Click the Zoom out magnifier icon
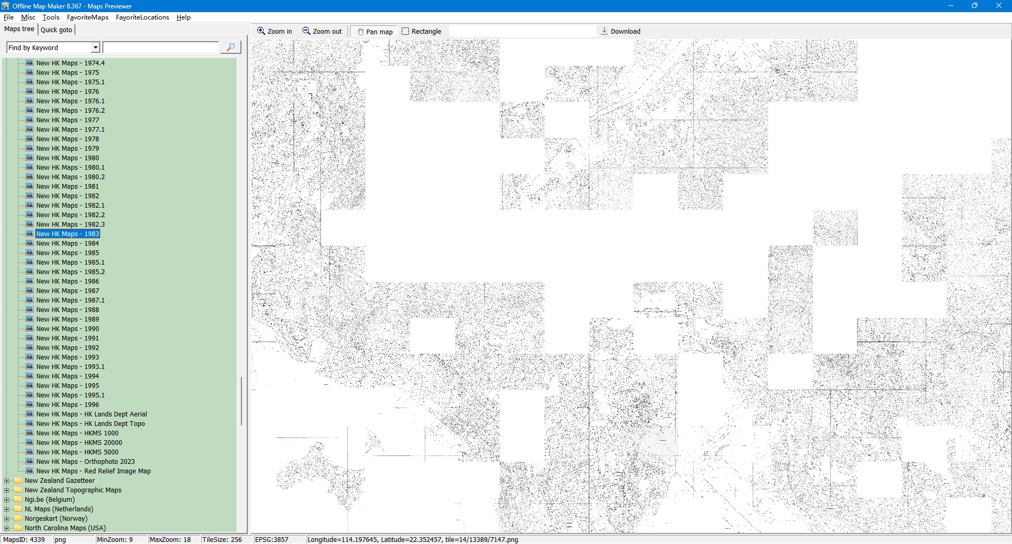This screenshot has width=1012, height=544. pyautogui.click(x=306, y=31)
